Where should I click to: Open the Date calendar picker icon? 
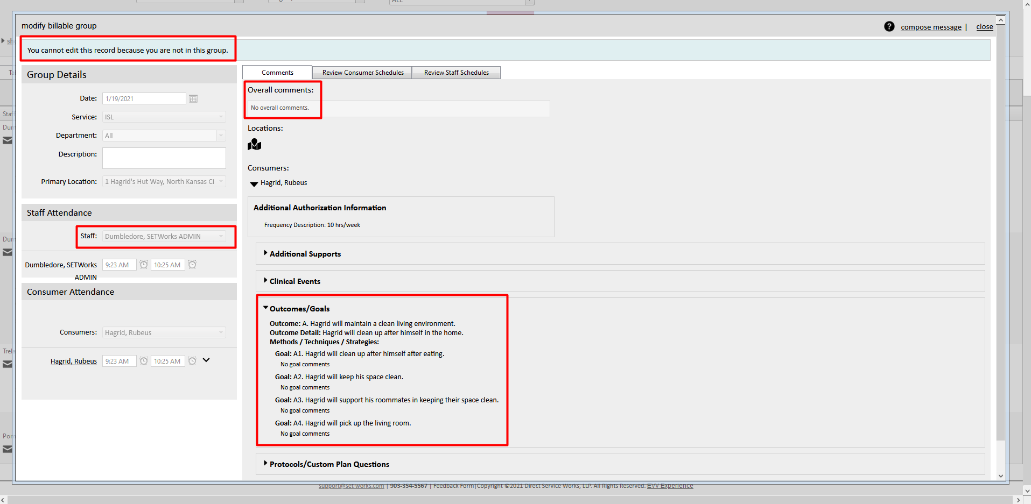coord(193,98)
